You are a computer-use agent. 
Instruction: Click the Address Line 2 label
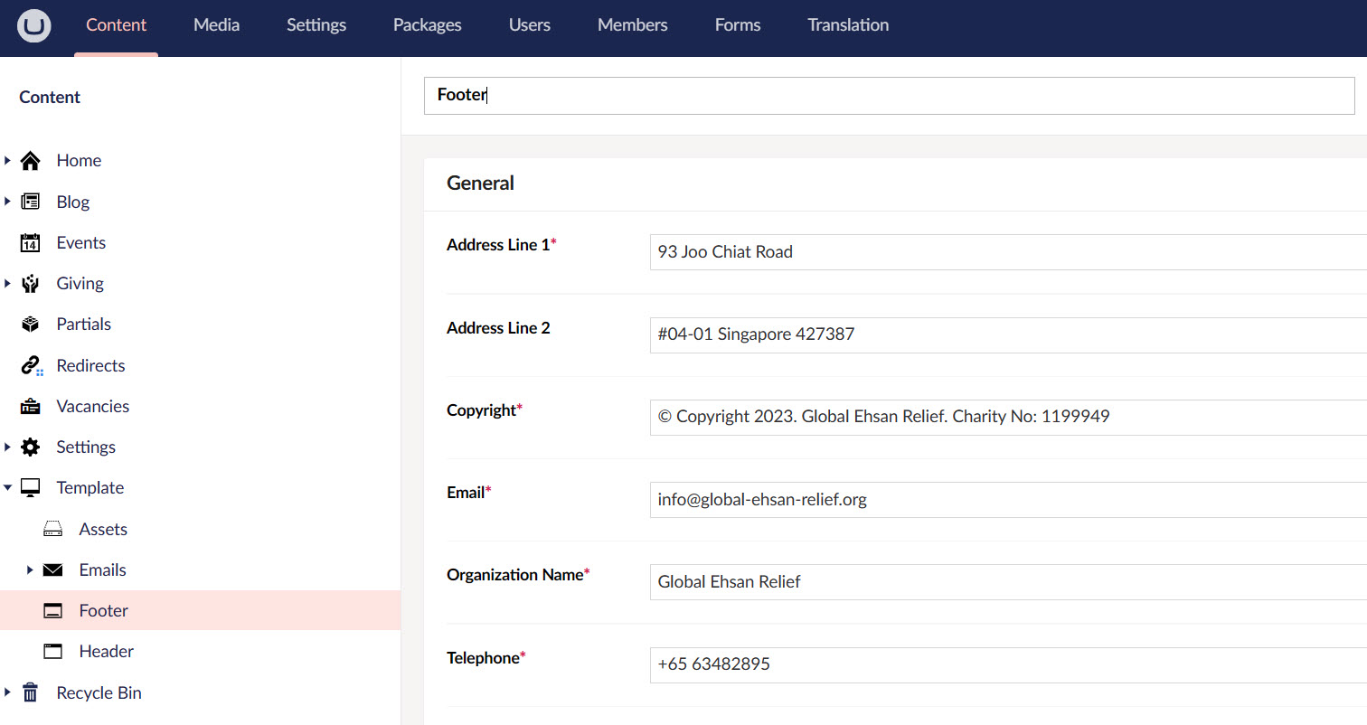pos(498,328)
